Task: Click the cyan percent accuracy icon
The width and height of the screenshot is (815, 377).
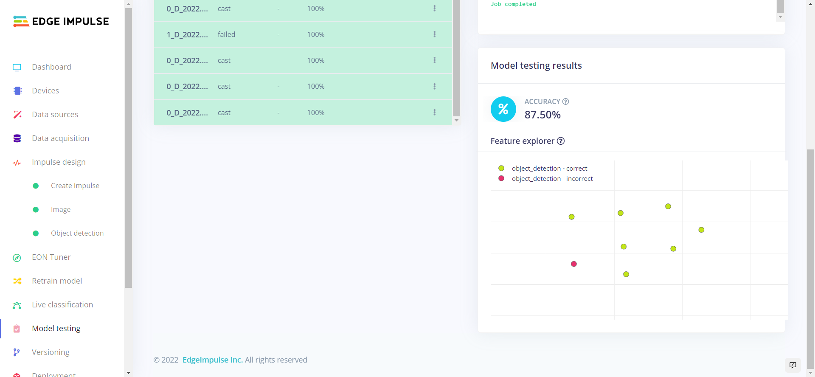Action: [x=503, y=109]
